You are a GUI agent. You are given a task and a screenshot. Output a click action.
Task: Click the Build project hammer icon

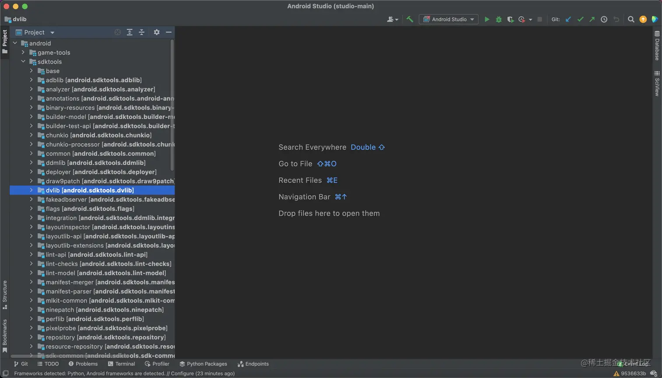point(410,19)
